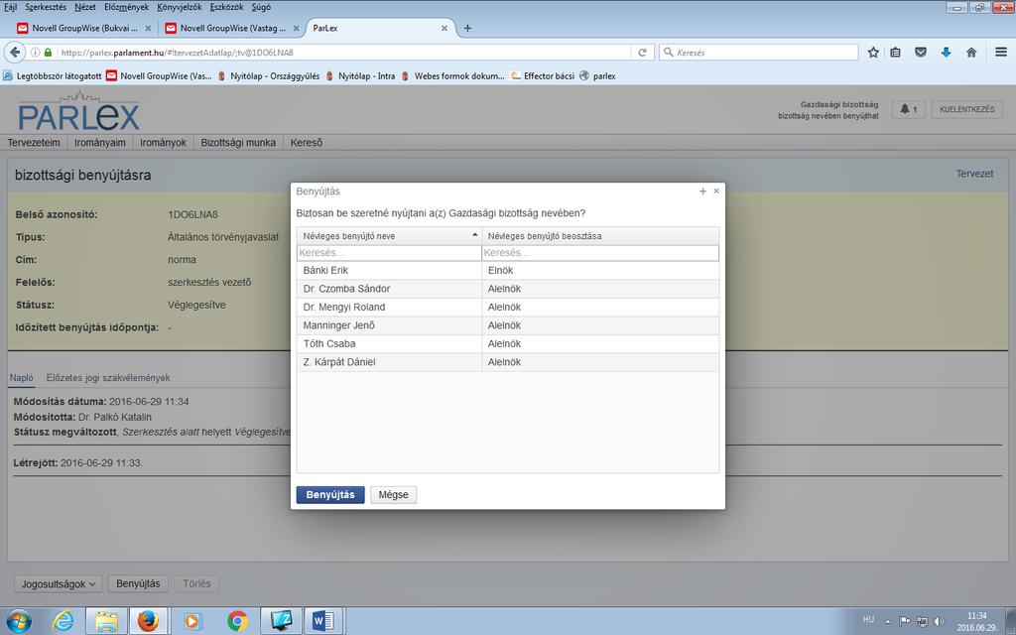This screenshot has height=635, width=1016.
Task: Click the volume speaker tray icon
Action: point(939,621)
